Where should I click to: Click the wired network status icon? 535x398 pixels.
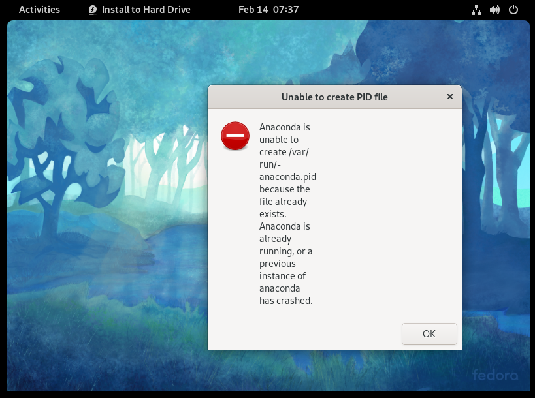tap(476, 10)
